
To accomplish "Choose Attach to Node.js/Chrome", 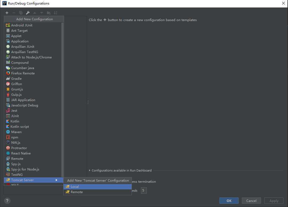I will (33, 57).
